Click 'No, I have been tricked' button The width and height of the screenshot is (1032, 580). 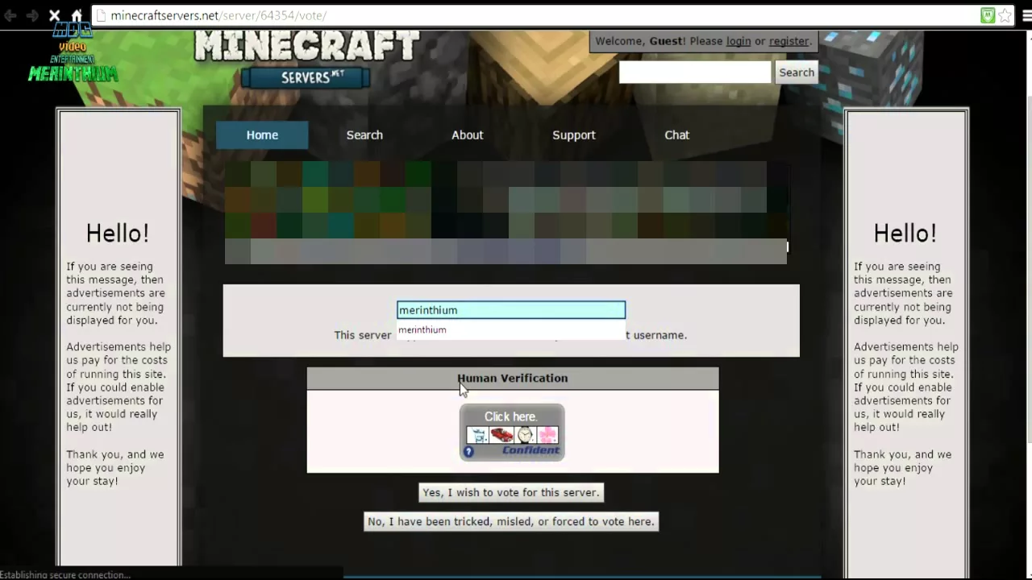click(511, 521)
